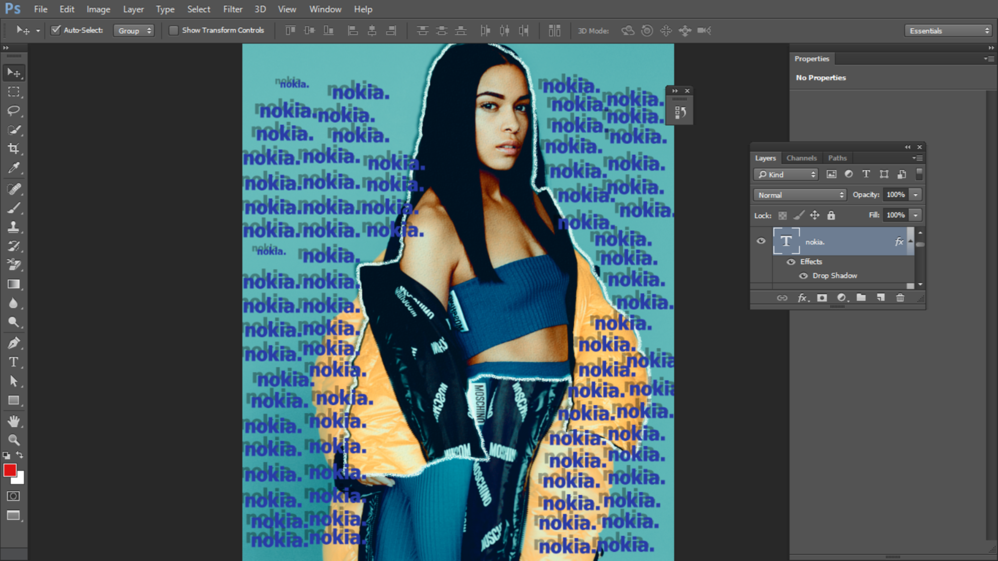Enable Show Transform Controls checkbox
The width and height of the screenshot is (998, 561).
point(173,30)
